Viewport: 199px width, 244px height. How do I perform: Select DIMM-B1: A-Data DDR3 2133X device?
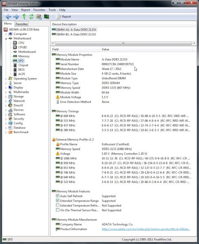point(74,34)
